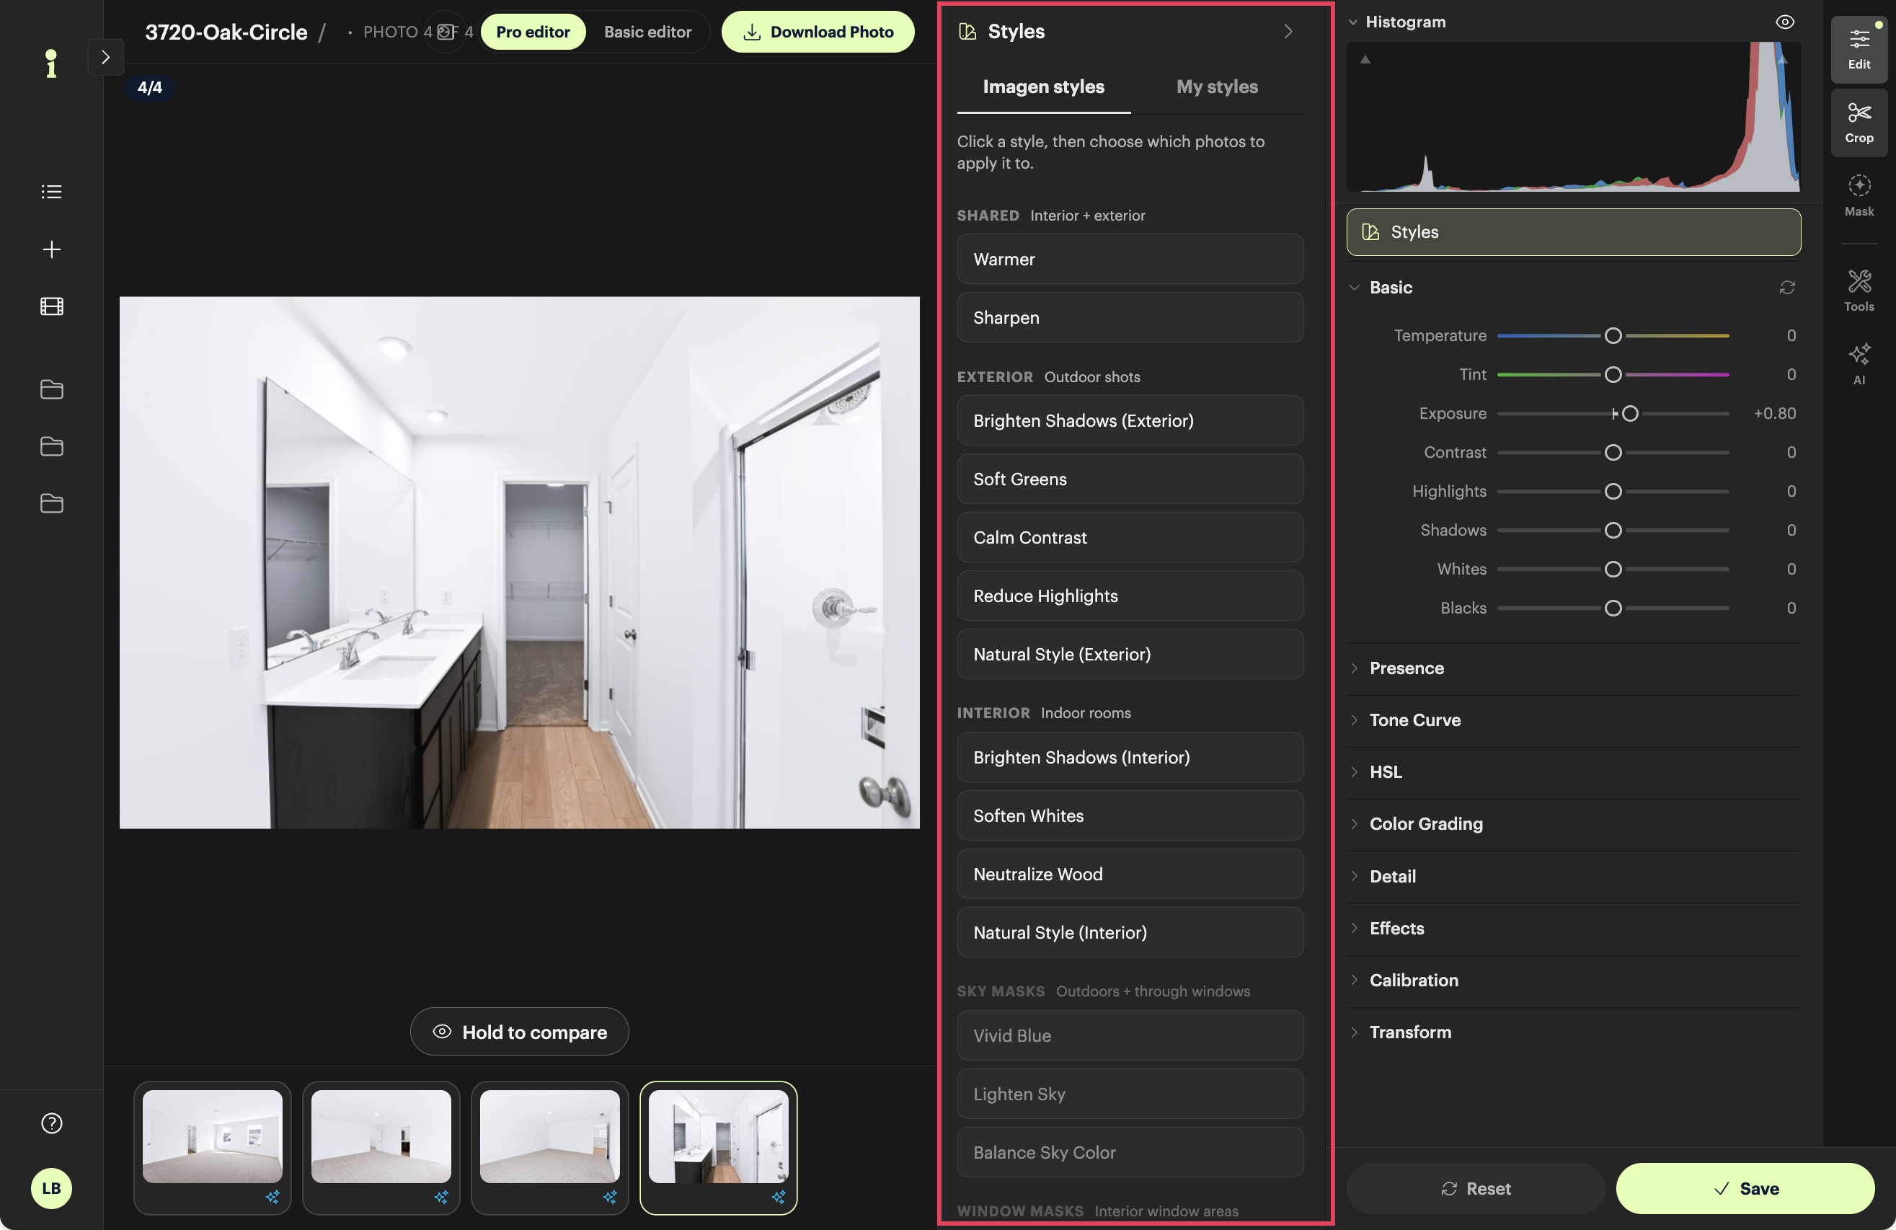
Task: Open the help question mark icon
Action: click(52, 1123)
